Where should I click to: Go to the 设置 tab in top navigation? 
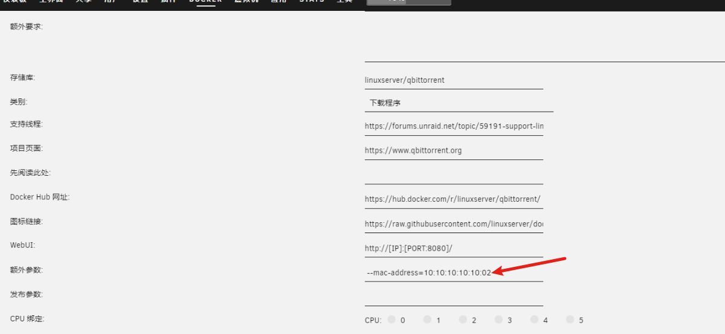pyautogui.click(x=140, y=2)
